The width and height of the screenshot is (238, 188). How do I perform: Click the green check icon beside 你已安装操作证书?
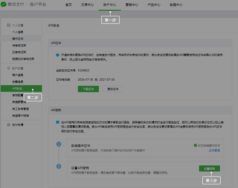click(195, 146)
